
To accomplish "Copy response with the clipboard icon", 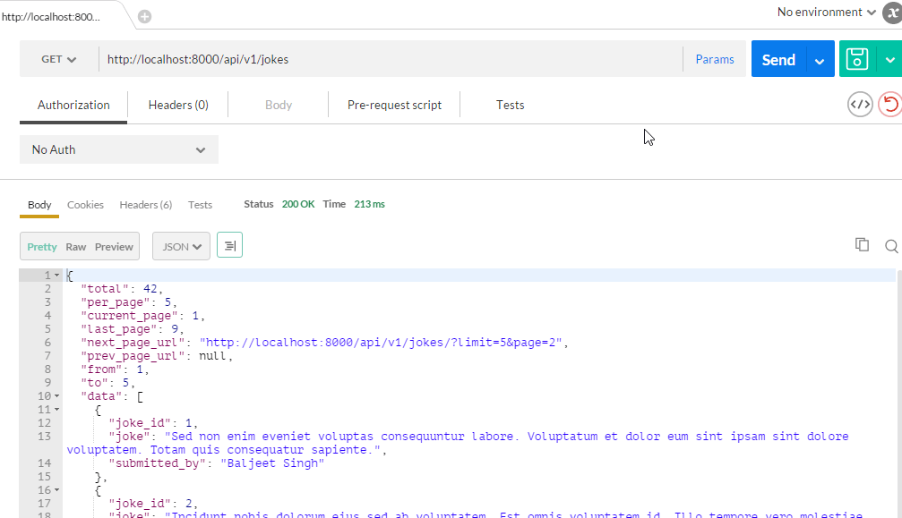I will click(862, 245).
